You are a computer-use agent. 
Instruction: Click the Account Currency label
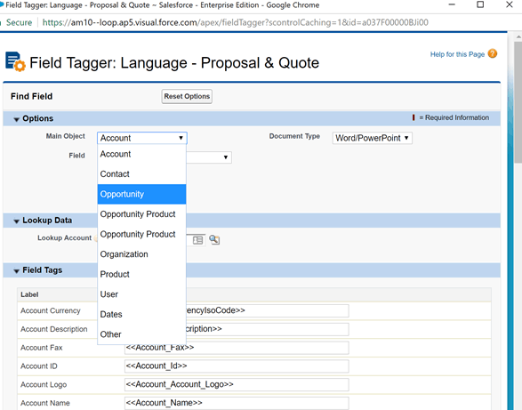[51, 310]
